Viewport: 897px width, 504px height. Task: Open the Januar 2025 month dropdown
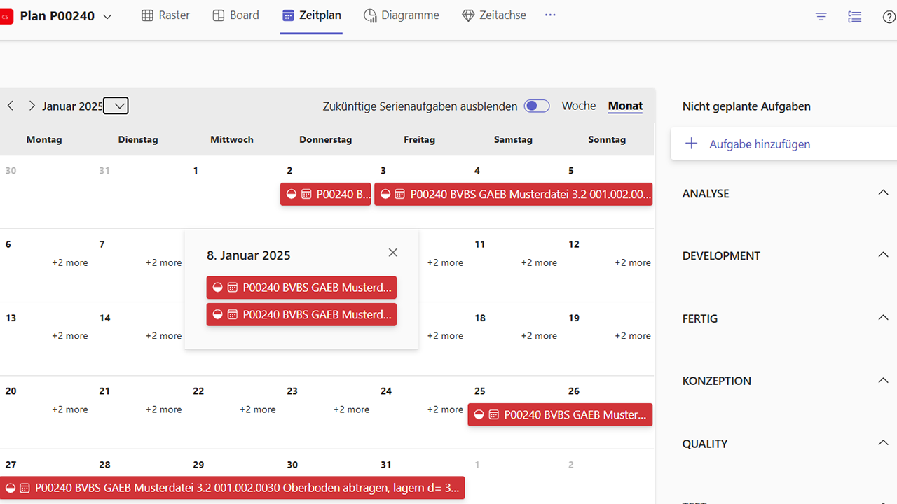[x=116, y=106]
